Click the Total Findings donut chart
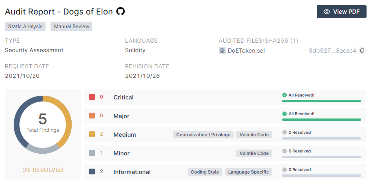The height and width of the screenshot is (186, 374). 43,124
